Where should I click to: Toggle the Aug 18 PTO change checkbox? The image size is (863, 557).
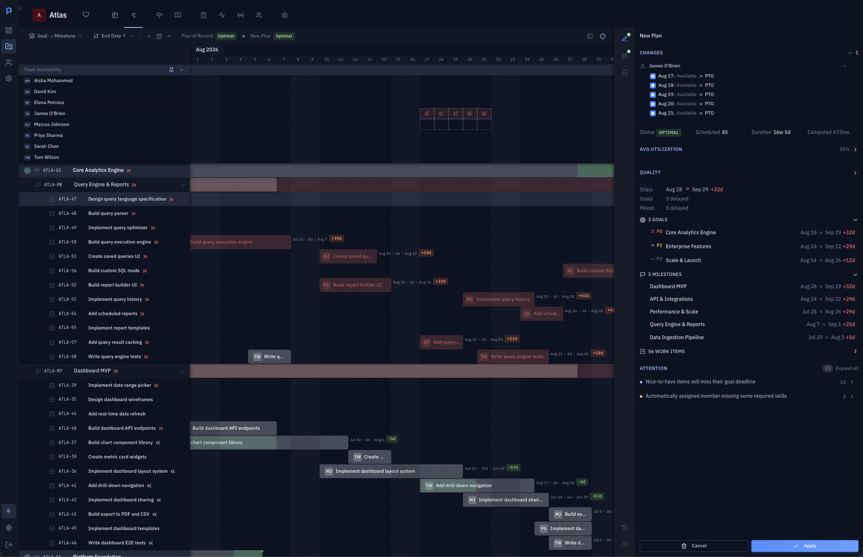click(653, 86)
